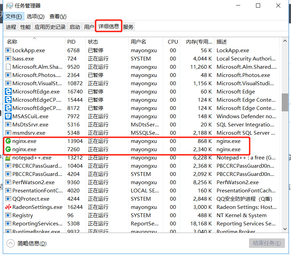Click the Microsoft.Alm.Sha... blank file icon
291x256 pixels.
(8, 67)
